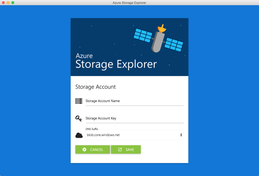Click the 'DNS Suffix' label

point(92,129)
